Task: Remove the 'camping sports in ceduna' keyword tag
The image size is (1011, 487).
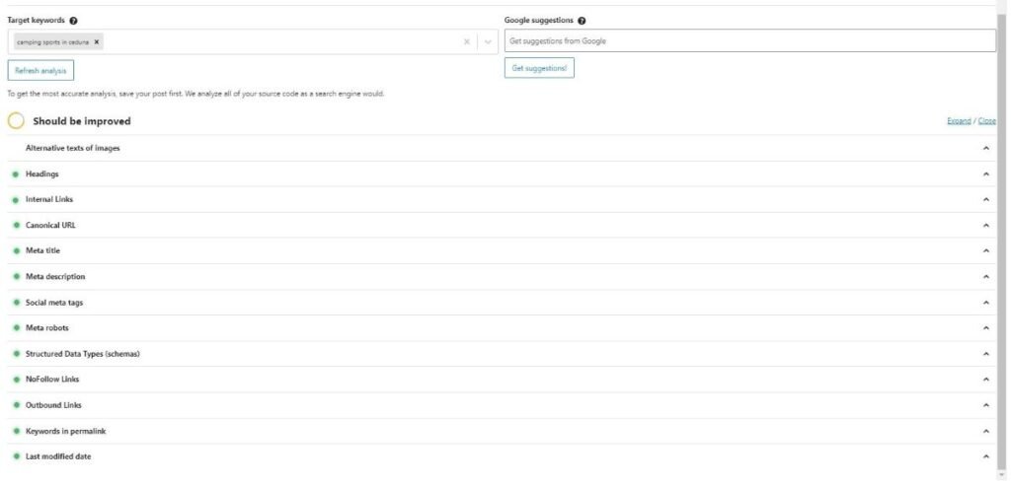Action: 97,41
